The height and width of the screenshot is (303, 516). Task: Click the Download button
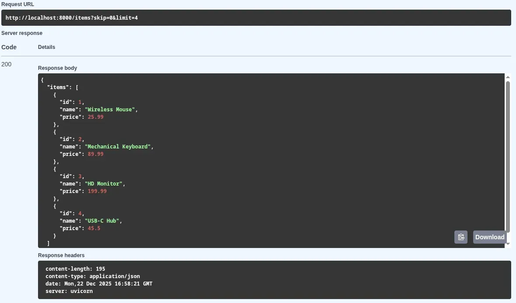tap(489, 237)
